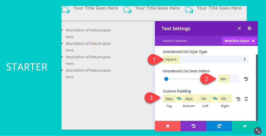Click the blue redo button
Viewport: 266px width, 136px height.
[219, 126]
